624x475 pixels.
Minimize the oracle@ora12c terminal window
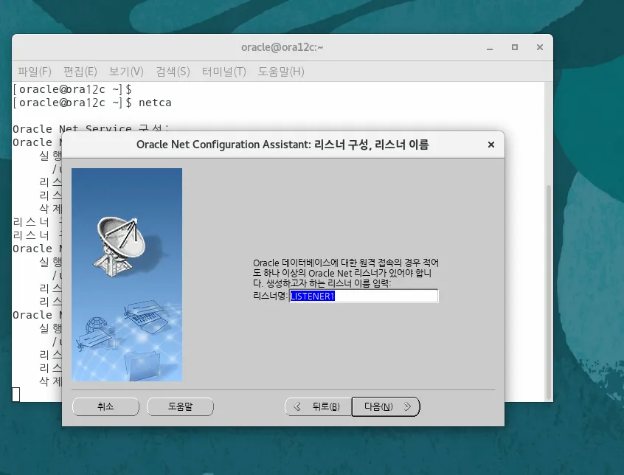tap(490, 47)
